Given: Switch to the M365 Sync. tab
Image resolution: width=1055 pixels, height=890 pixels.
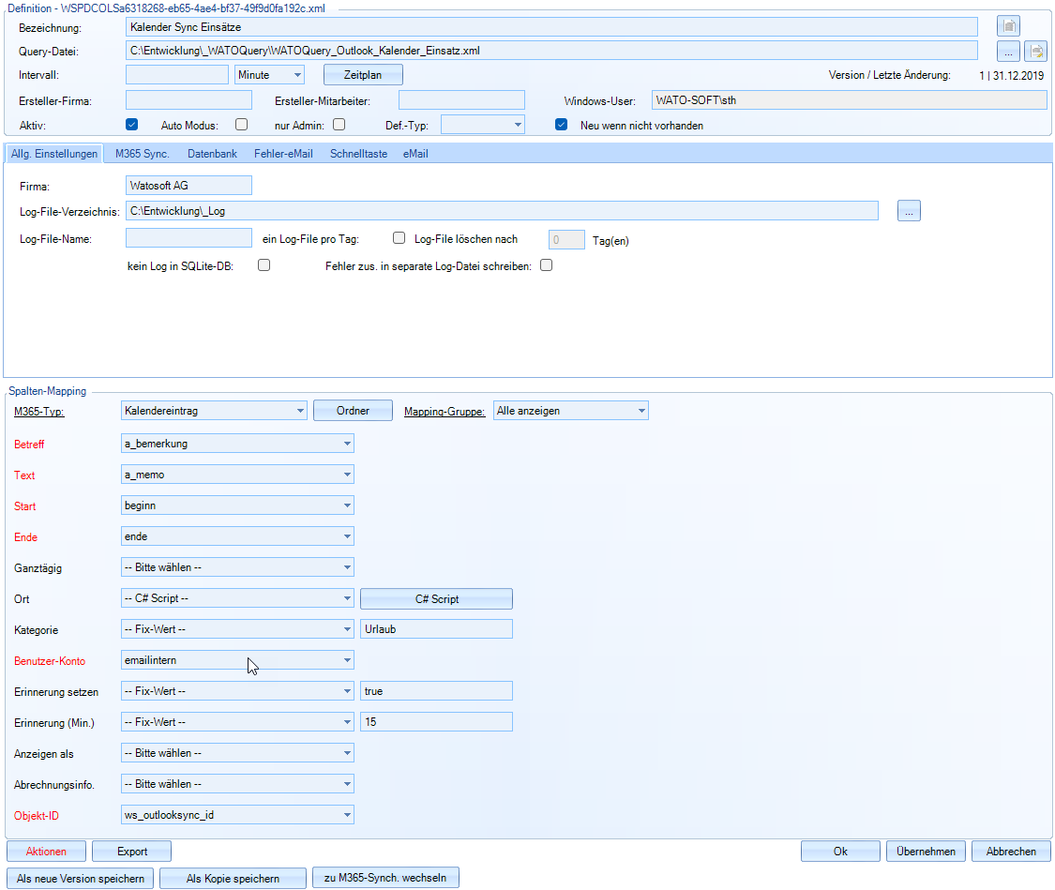Looking at the screenshot, I should [143, 153].
